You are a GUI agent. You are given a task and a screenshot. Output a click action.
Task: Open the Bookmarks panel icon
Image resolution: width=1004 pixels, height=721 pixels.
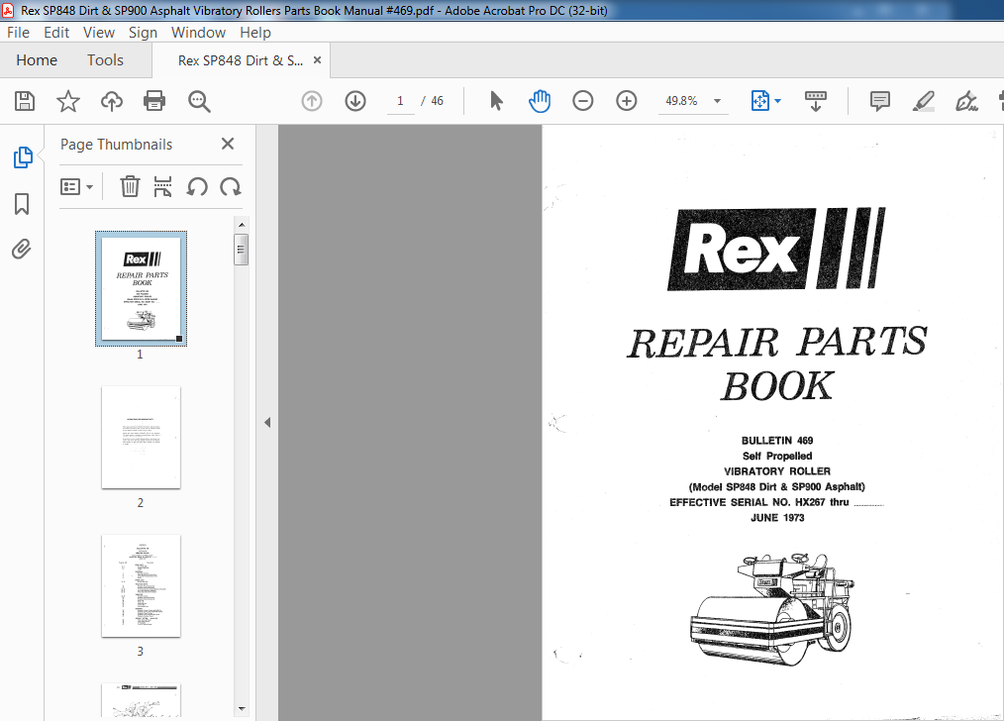(22, 204)
